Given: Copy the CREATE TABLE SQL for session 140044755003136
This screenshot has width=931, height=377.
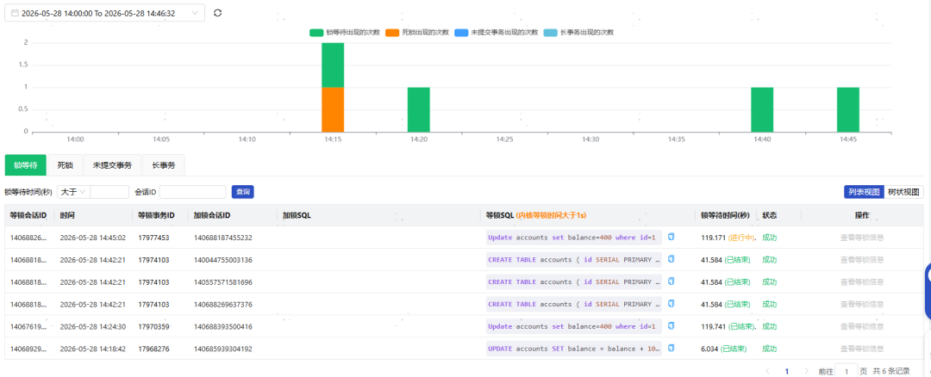Looking at the screenshot, I should (672, 259).
